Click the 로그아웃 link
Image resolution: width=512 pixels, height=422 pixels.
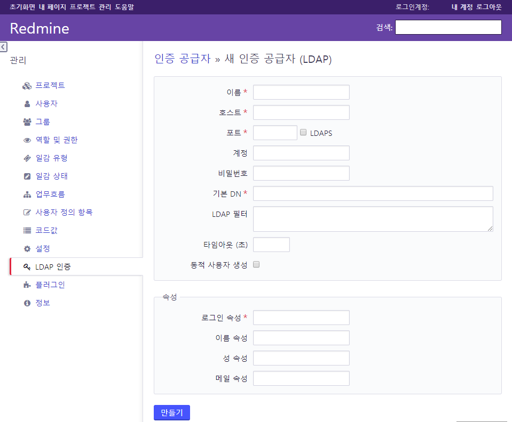coord(489,7)
